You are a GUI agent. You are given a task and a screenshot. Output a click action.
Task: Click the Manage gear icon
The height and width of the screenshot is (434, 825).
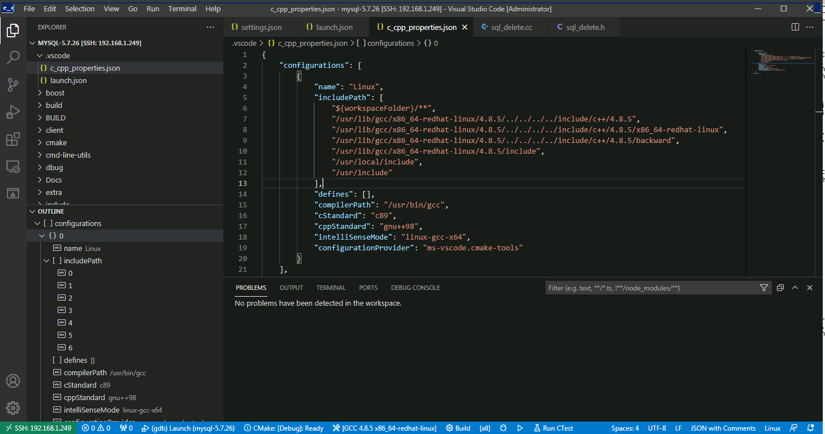point(13,407)
